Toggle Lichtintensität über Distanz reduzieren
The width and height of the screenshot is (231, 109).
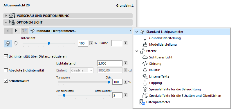click(x=6, y=56)
